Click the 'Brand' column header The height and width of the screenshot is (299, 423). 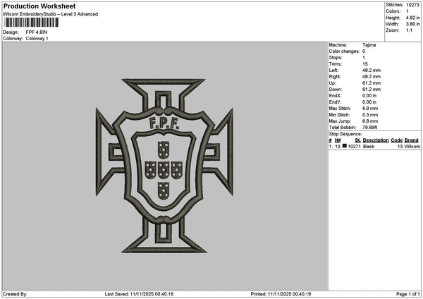click(412, 140)
